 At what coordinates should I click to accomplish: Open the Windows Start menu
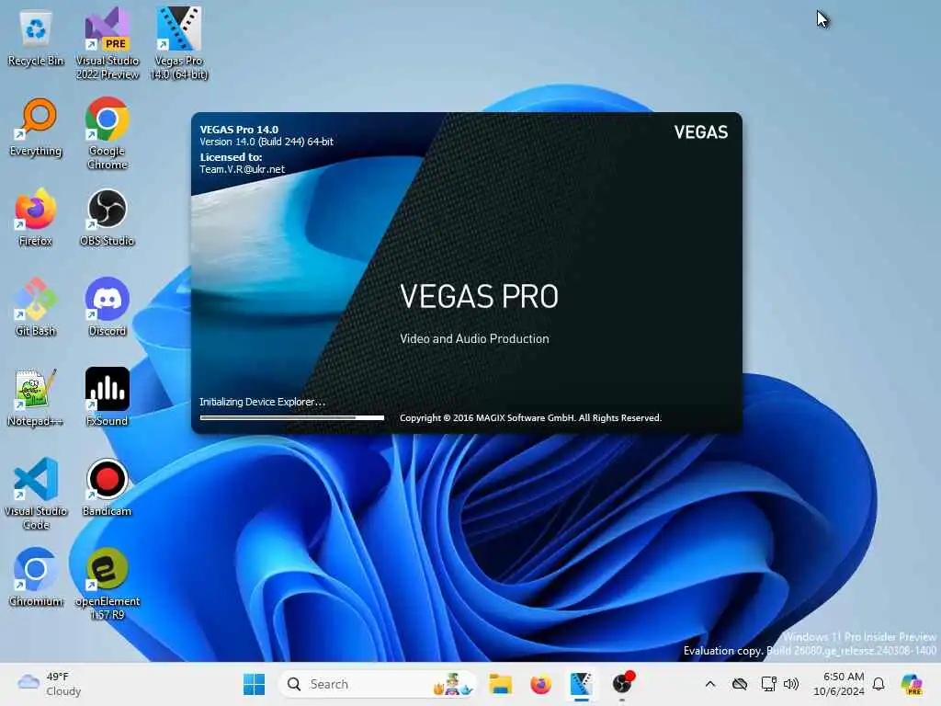pos(254,684)
